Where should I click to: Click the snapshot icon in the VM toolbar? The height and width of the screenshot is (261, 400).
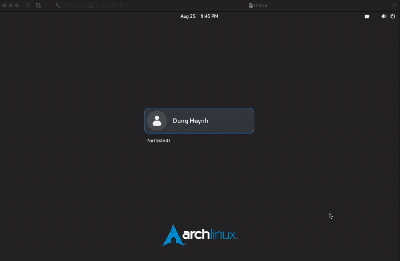pyautogui.click(x=38, y=5)
